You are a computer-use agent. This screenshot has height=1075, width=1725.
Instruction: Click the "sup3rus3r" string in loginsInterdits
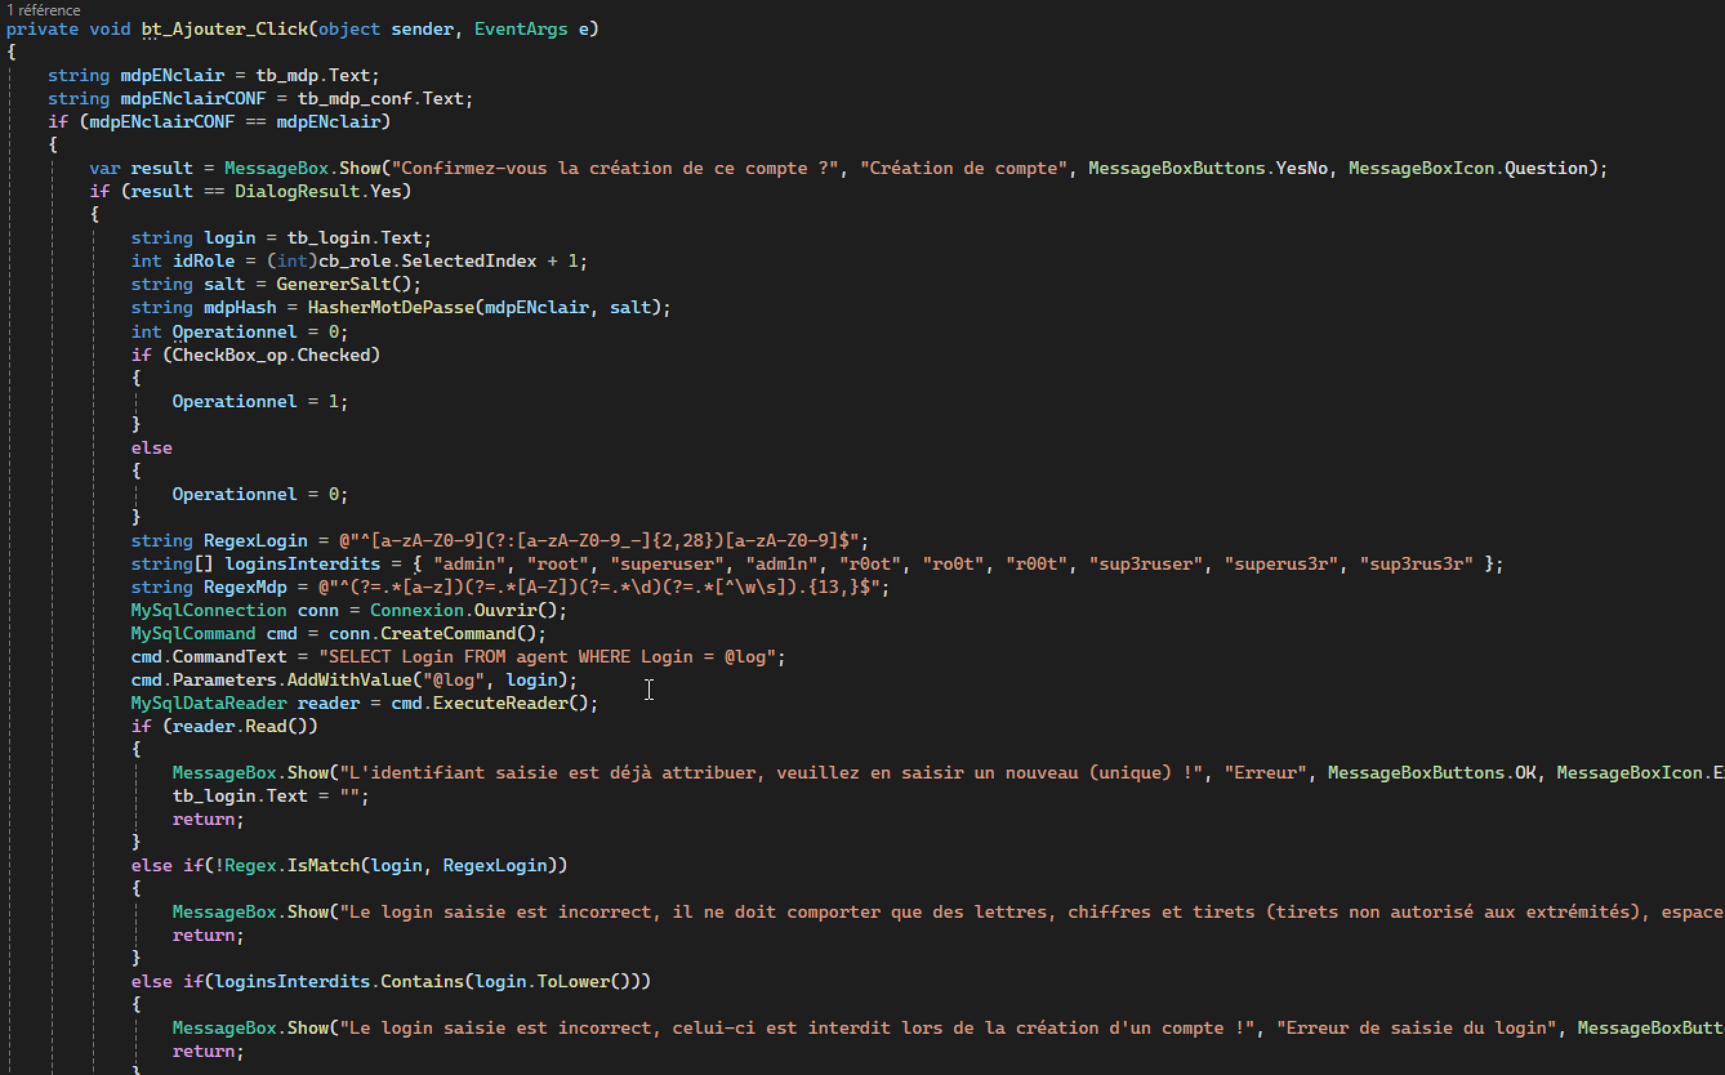pyautogui.click(x=1415, y=565)
